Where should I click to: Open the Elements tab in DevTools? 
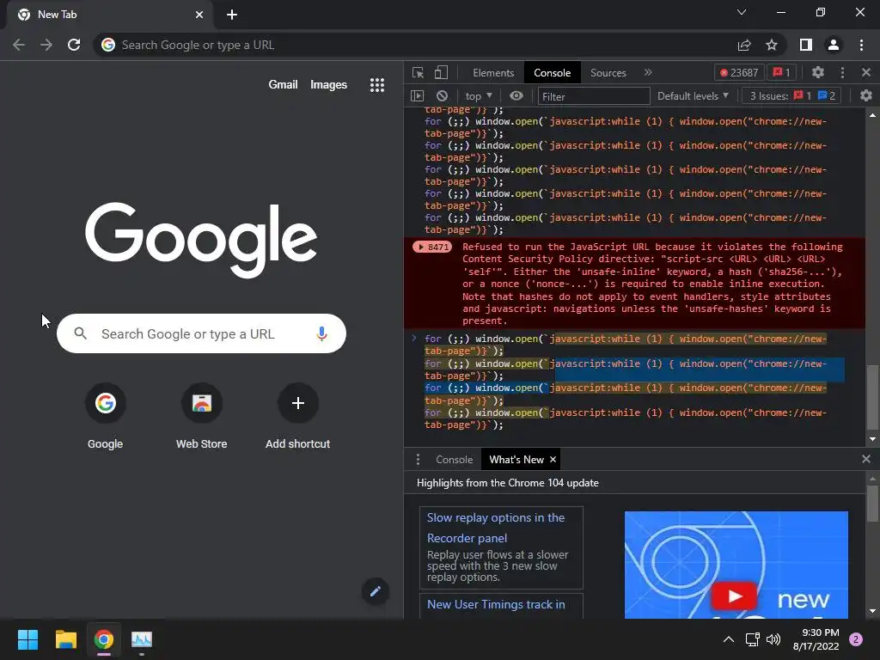click(492, 73)
